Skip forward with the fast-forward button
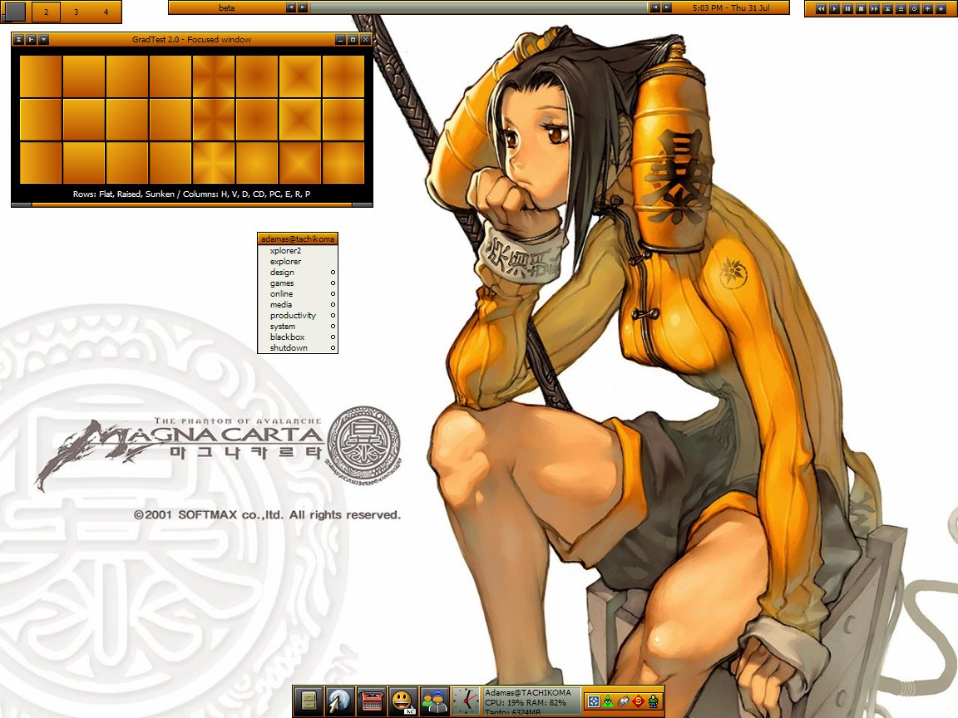This screenshot has width=958, height=718. coord(874,8)
